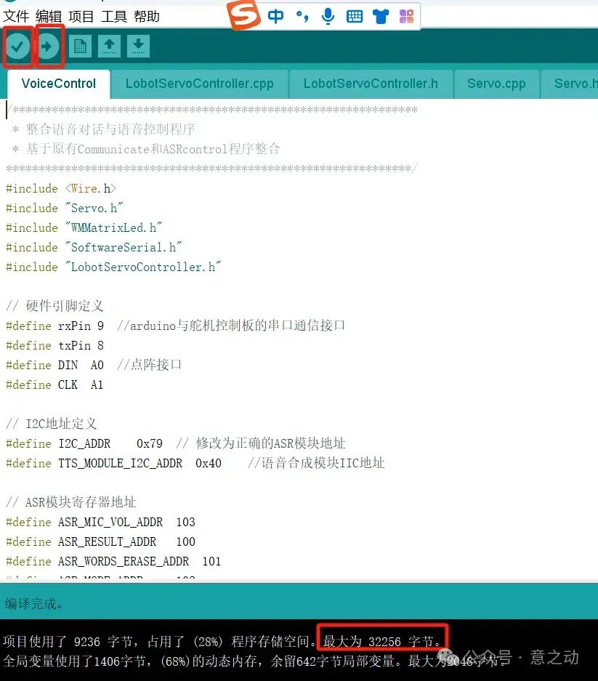598x681 pixels.
Task: Open the 工具 menu
Action: pyautogui.click(x=114, y=17)
